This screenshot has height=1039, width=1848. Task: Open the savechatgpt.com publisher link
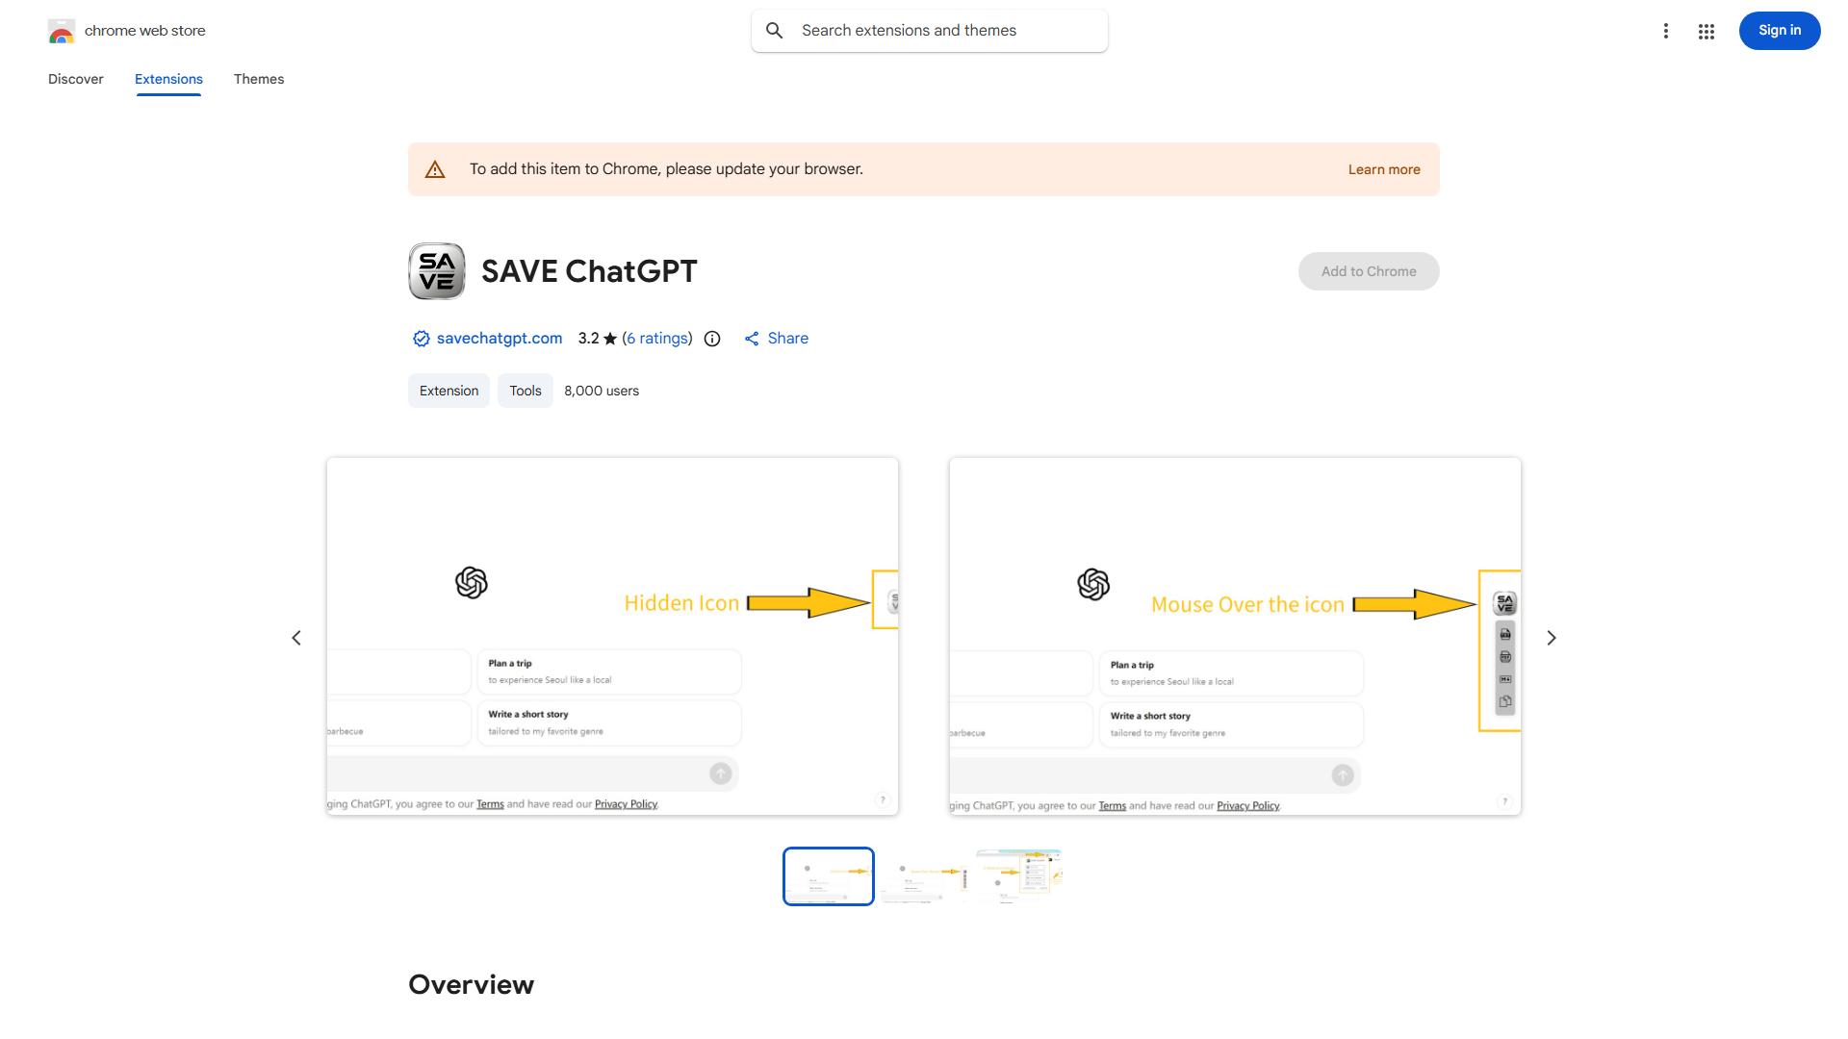tap(499, 339)
